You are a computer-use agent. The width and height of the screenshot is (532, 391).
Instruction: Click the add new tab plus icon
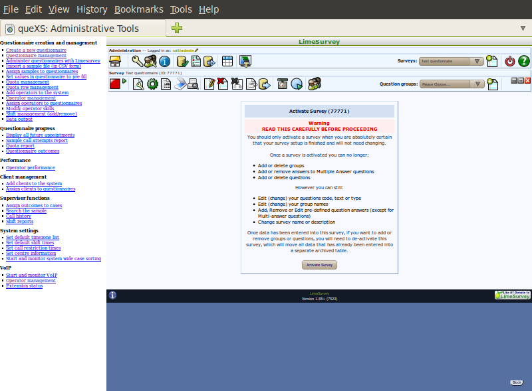(x=176, y=28)
